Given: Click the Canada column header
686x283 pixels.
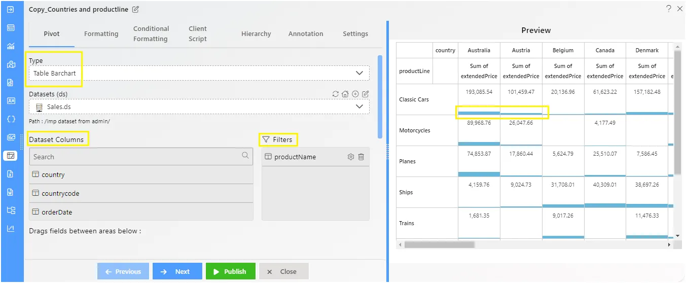Looking at the screenshot, I should coord(605,50).
